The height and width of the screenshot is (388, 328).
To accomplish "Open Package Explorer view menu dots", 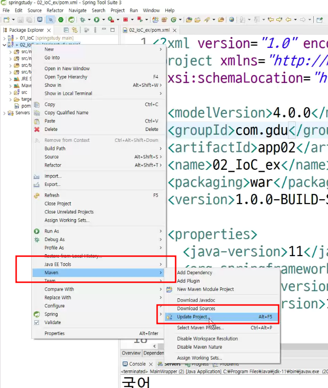I will tap(95, 30).
